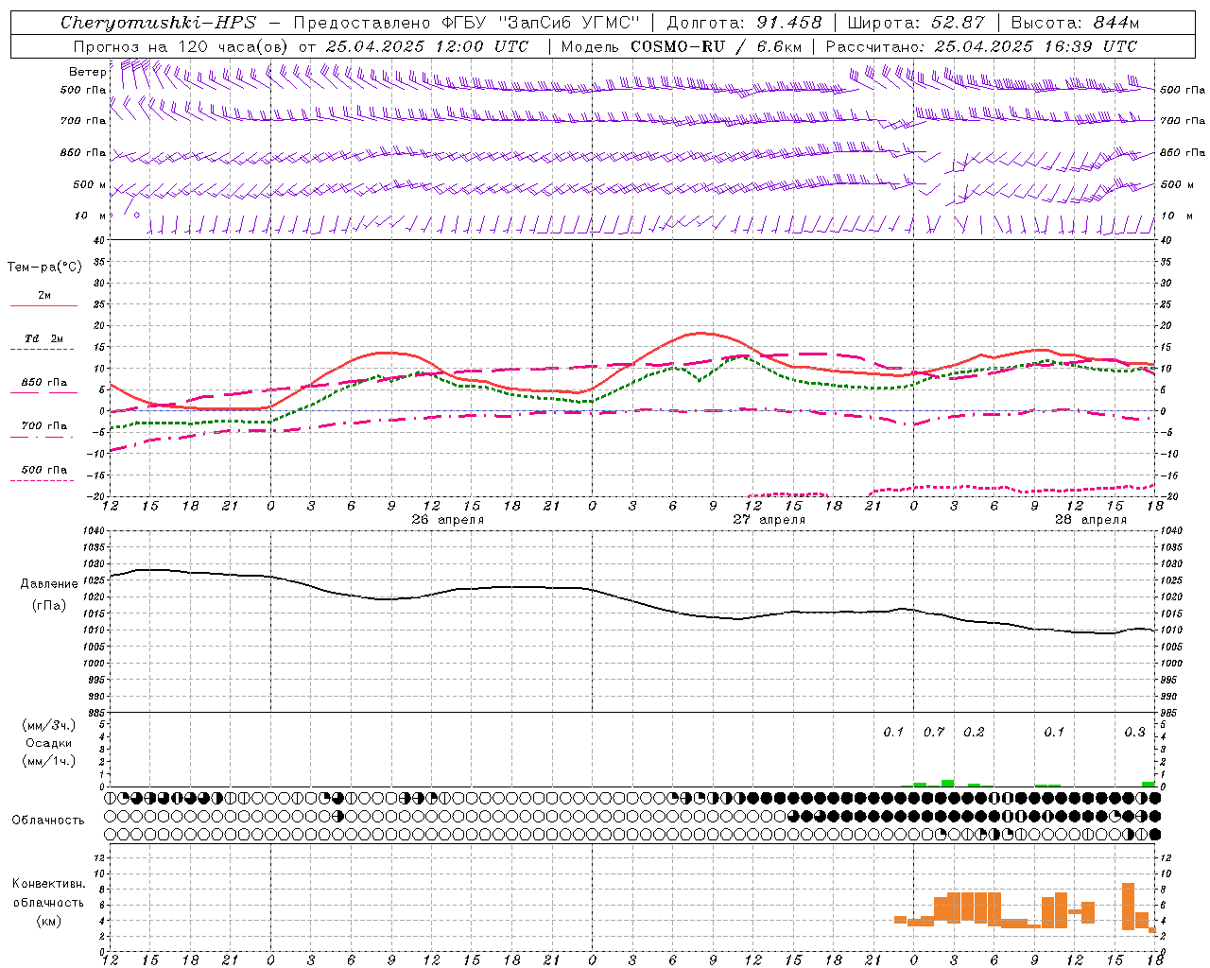The width and height of the screenshot is (1210, 968).
Task: Click the Осадки precipitation label
Action: coord(48,743)
